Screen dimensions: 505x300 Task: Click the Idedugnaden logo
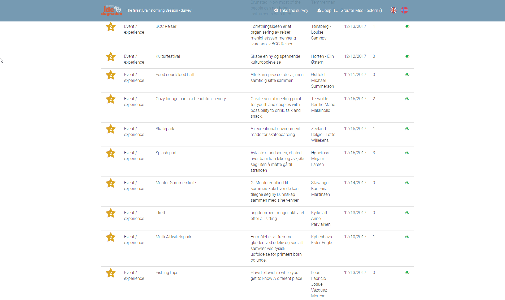point(111,10)
